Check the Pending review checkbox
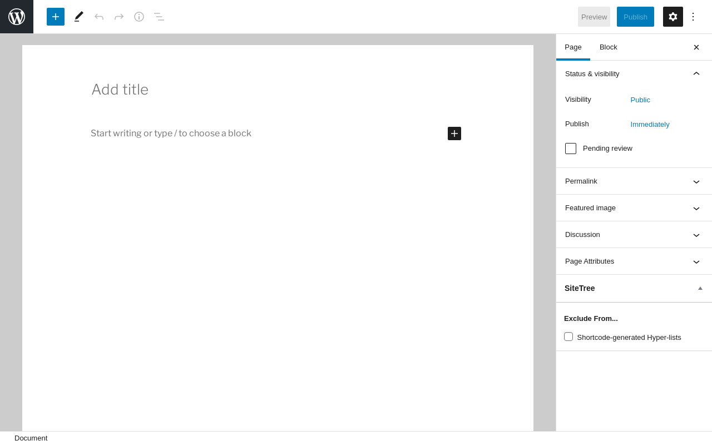The height and width of the screenshot is (445, 712). [x=571, y=149]
